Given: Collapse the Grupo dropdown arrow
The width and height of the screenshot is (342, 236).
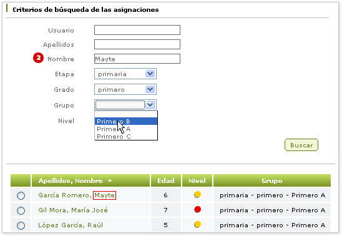Looking at the screenshot, I should click(150, 105).
